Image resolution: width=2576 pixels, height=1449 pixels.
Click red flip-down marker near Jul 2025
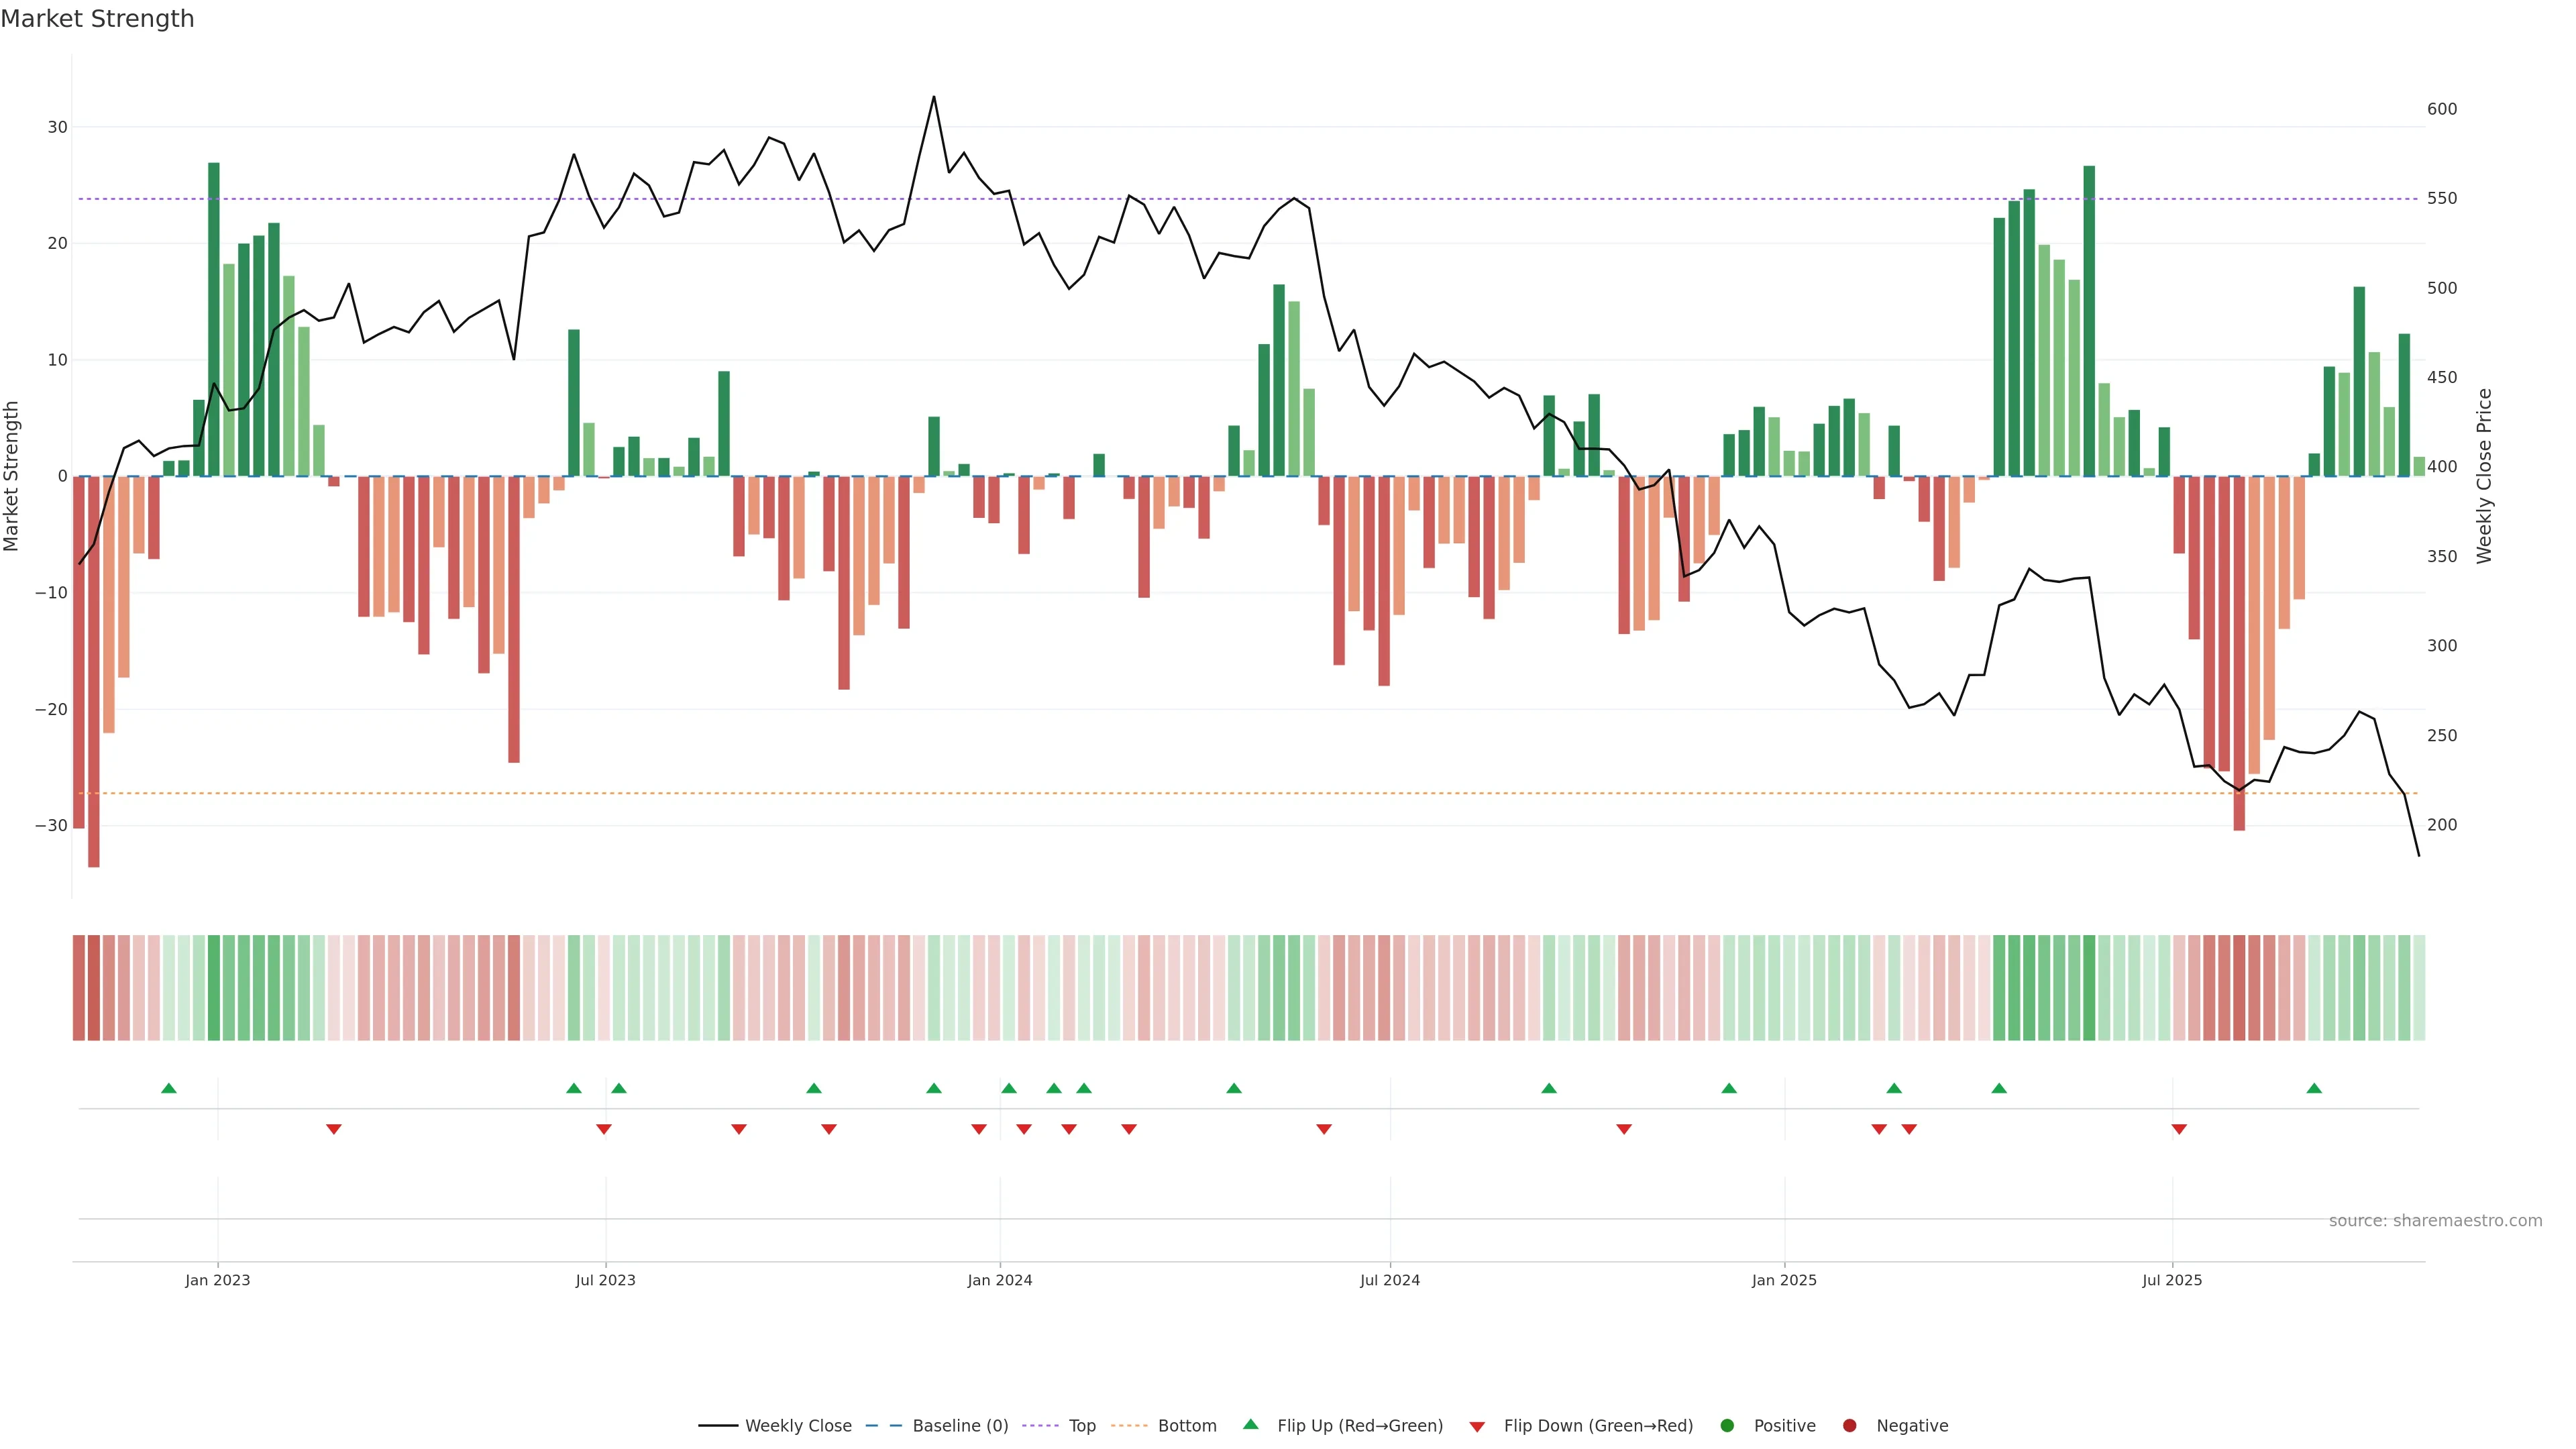(2179, 1129)
